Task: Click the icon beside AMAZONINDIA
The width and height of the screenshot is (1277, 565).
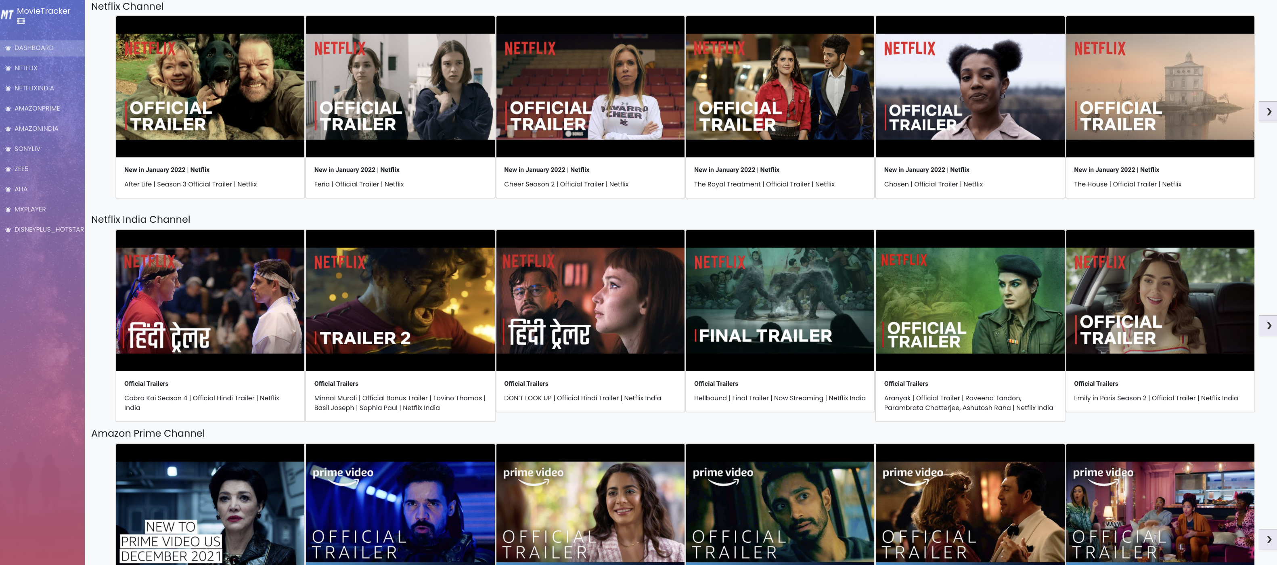Action: [x=8, y=129]
